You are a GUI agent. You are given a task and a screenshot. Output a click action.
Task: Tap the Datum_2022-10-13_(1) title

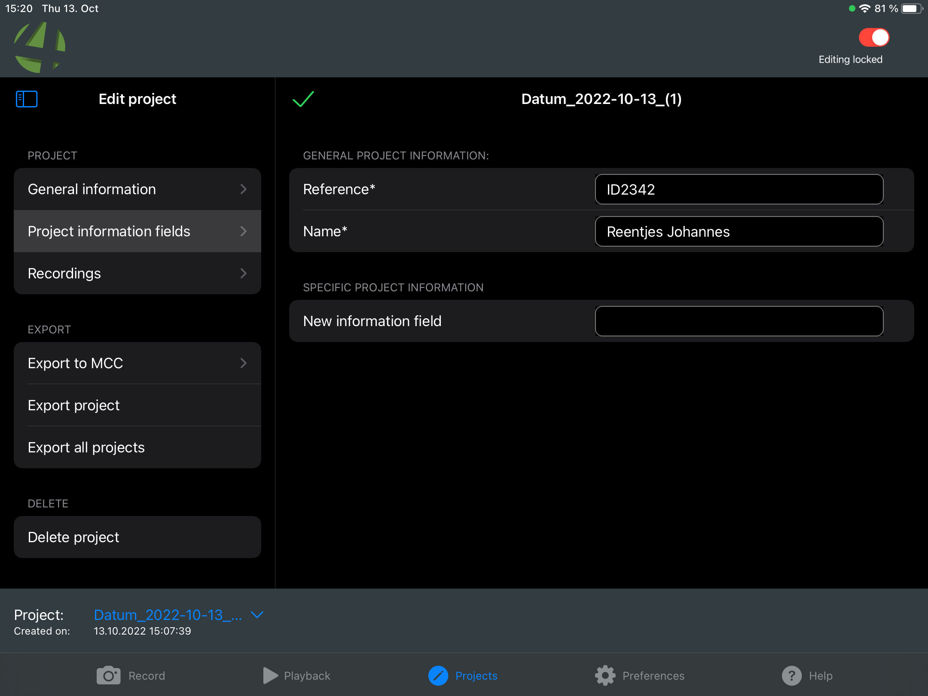tap(601, 99)
